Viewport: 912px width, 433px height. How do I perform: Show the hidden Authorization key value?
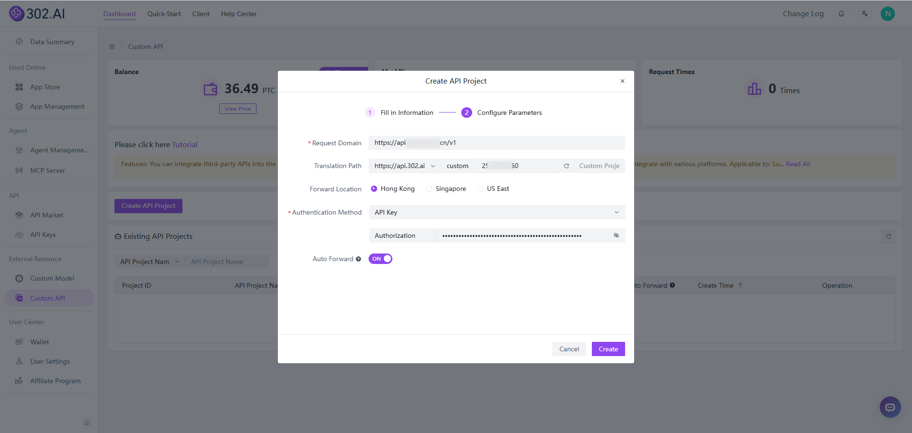coord(616,235)
